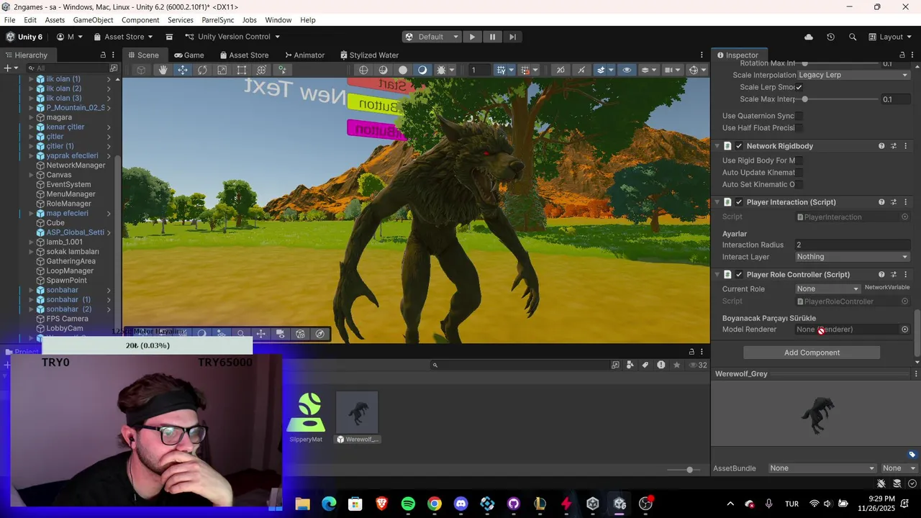This screenshot has width=921, height=518.
Task: Switch to the Animator tab
Action: [x=304, y=55]
